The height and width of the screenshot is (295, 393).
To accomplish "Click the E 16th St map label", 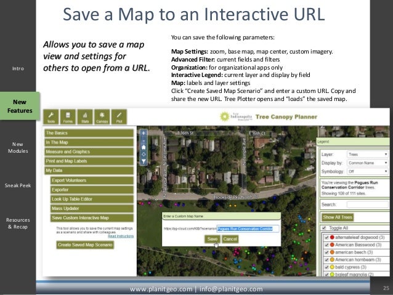I will (185, 133).
